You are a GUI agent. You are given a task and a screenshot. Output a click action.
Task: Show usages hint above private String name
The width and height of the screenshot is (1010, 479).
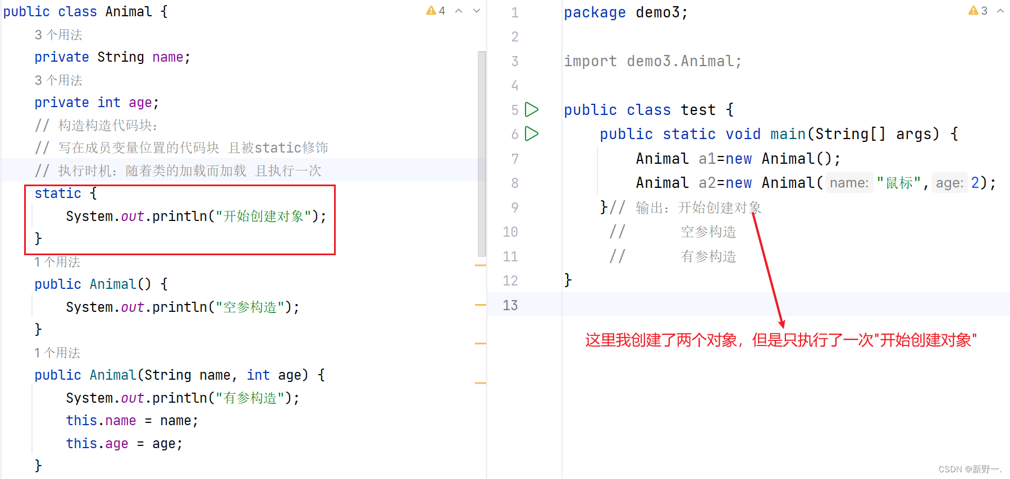pos(58,35)
